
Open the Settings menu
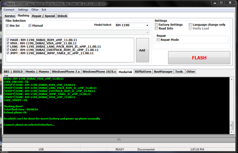point(23,10)
